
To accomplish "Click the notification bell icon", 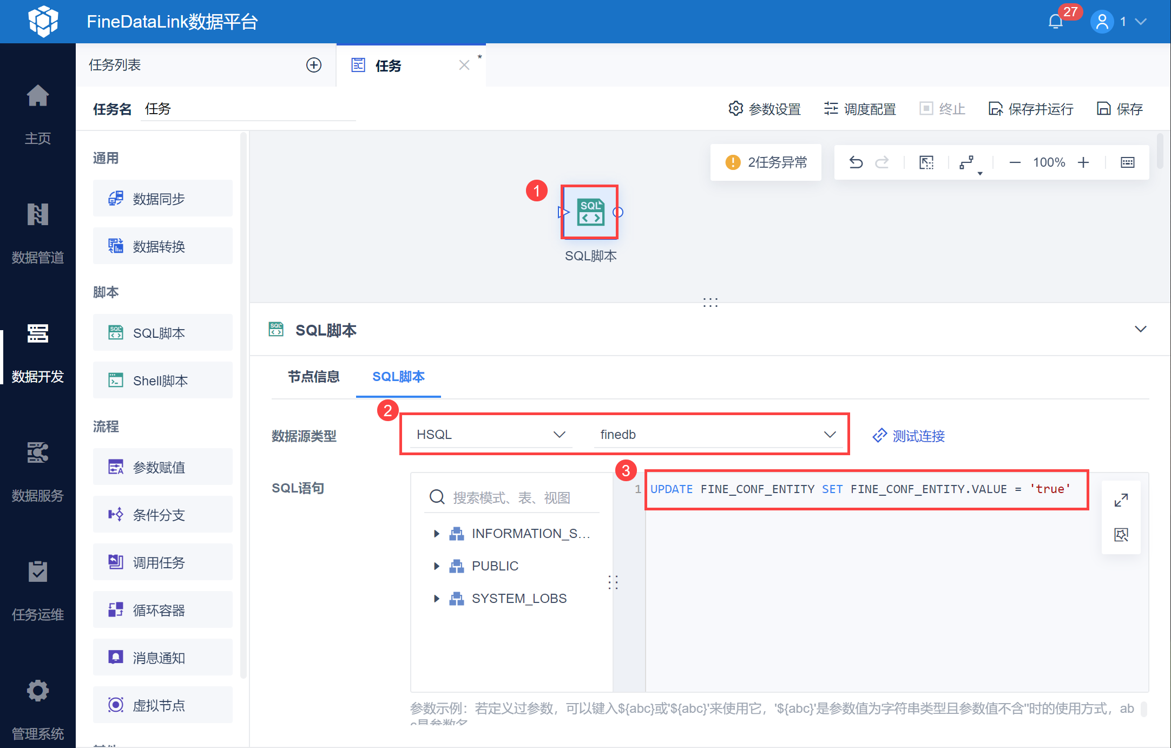I will coord(1055,22).
